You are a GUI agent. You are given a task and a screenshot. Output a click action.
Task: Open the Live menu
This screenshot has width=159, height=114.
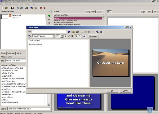[x=21, y=4]
